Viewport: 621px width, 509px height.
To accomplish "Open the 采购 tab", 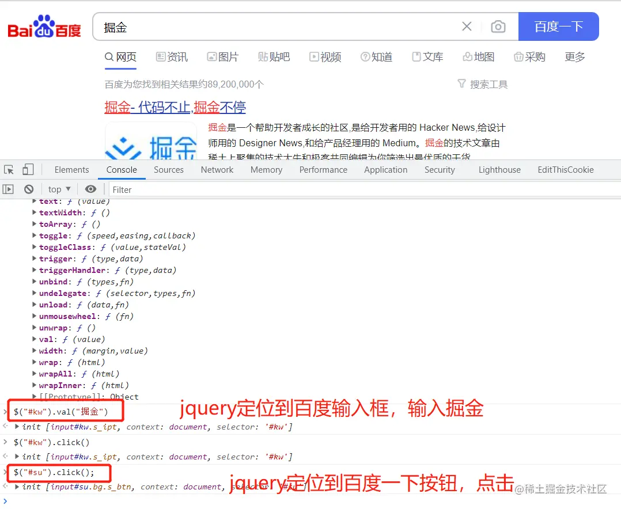I will pos(529,57).
